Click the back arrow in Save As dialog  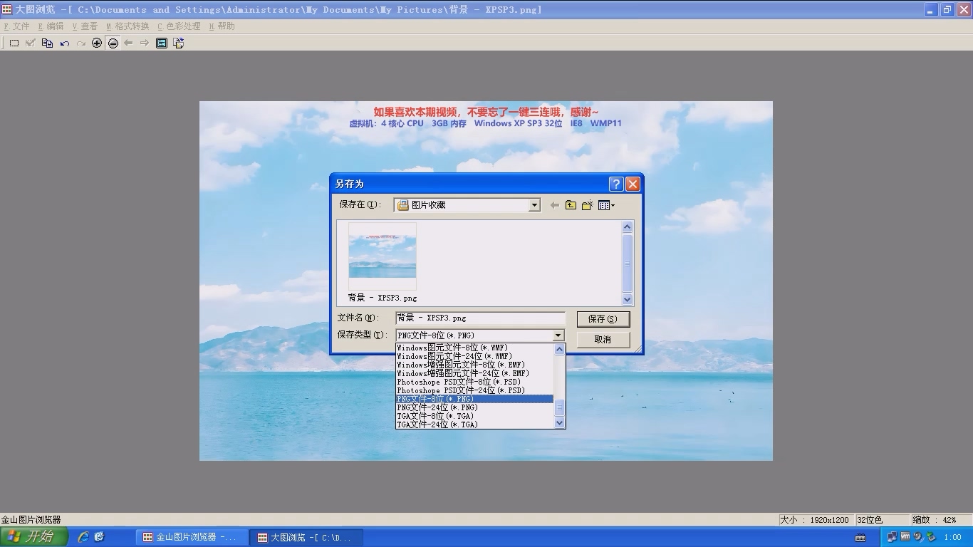555,205
